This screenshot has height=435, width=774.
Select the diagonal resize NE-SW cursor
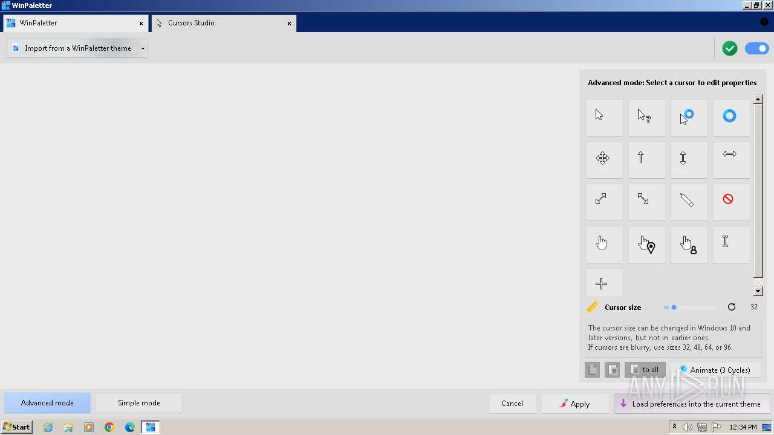click(604, 202)
